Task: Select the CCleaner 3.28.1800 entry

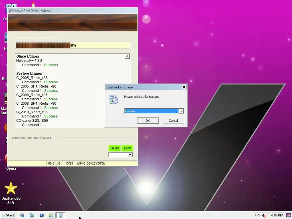Action: click(x=32, y=121)
